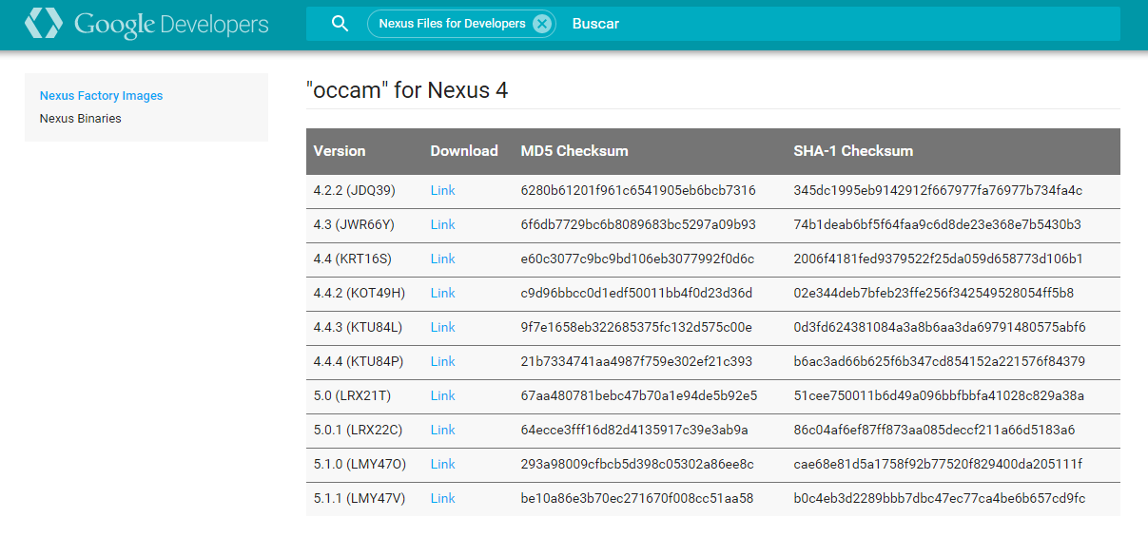Download the 4.4 (KRT16S) image link

click(x=442, y=259)
